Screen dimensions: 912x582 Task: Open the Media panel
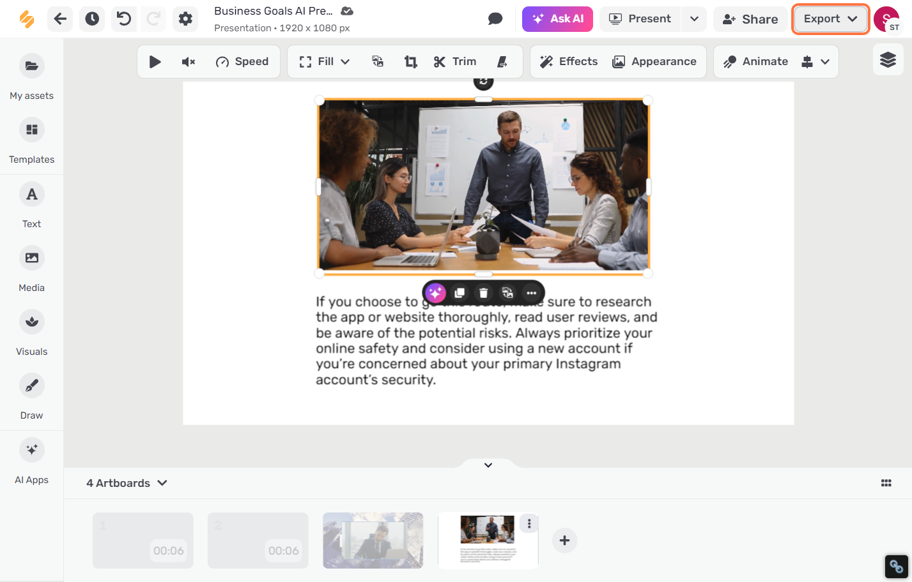click(31, 269)
